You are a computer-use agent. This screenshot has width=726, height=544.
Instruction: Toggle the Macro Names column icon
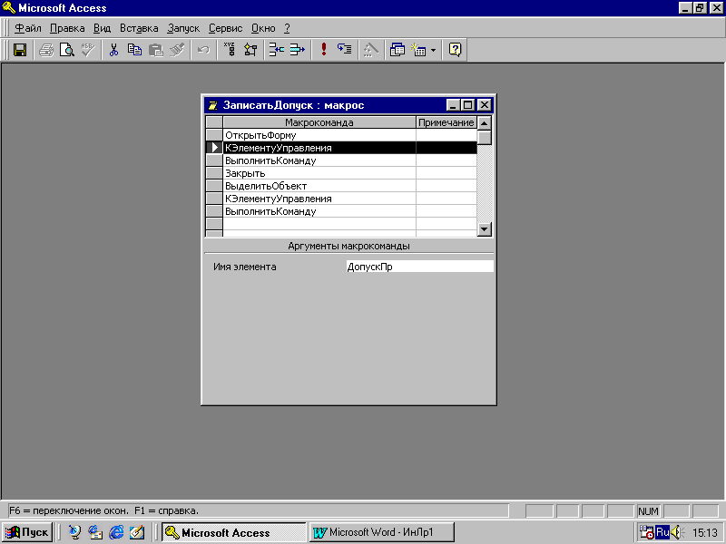[230, 50]
